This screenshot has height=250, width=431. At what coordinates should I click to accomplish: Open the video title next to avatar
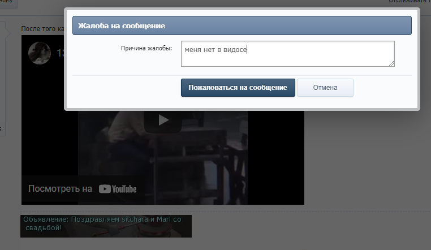tap(60, 53)
